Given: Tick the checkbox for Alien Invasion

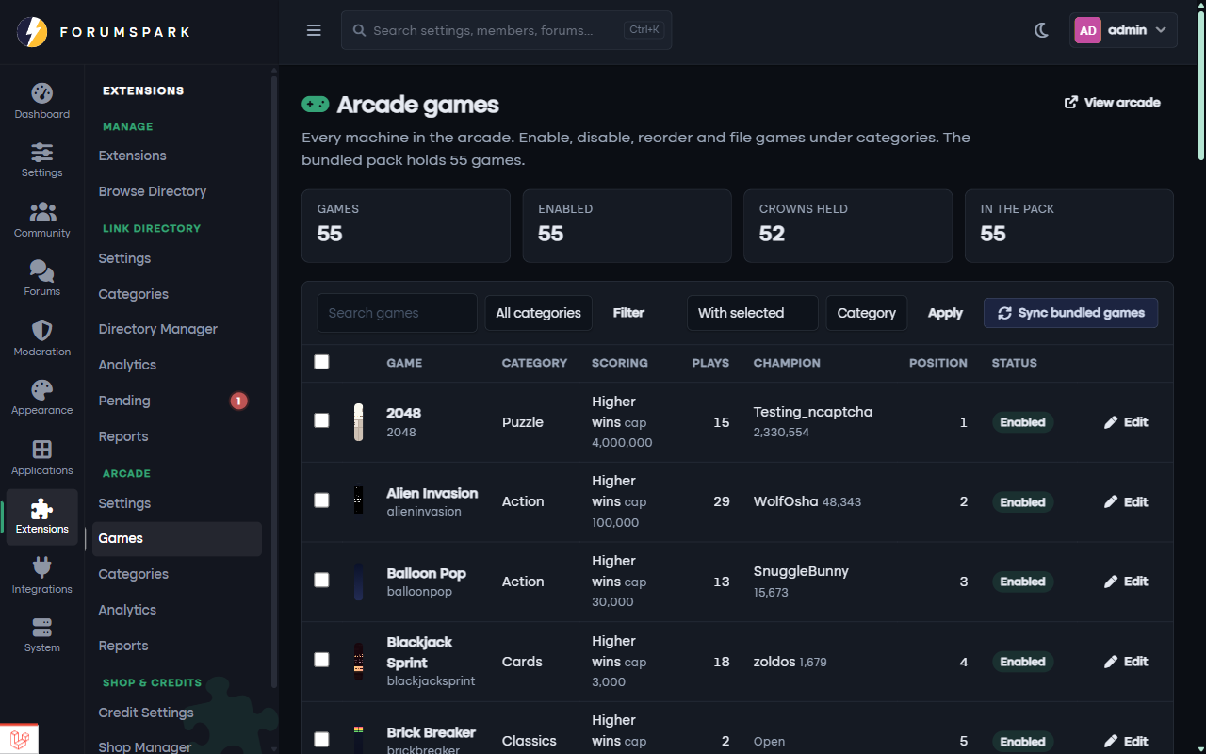Looking at the screenshot, I should pyautogui.click(x=321, y=500).
